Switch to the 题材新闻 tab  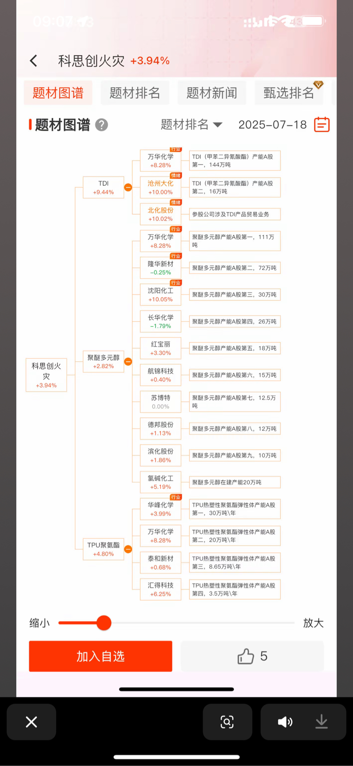coord(212,93)
